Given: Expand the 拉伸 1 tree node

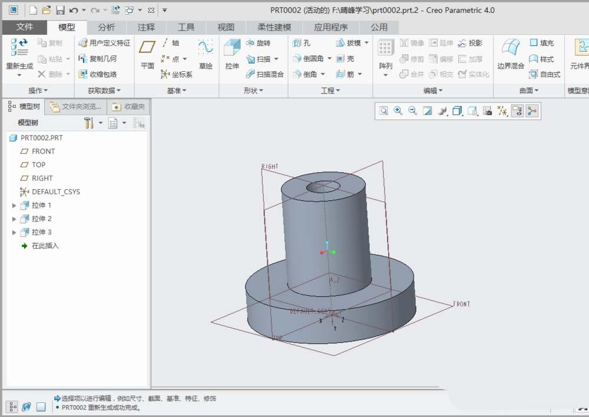Looking at the screenshot, I should (14, 206).
